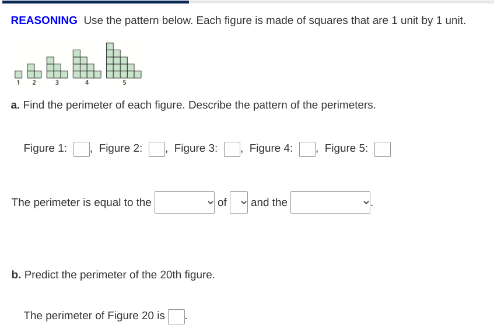The width and height of the screenshot is (494, 332).
Task: Open the dropdown after "and the"
Action: (330, 202)
